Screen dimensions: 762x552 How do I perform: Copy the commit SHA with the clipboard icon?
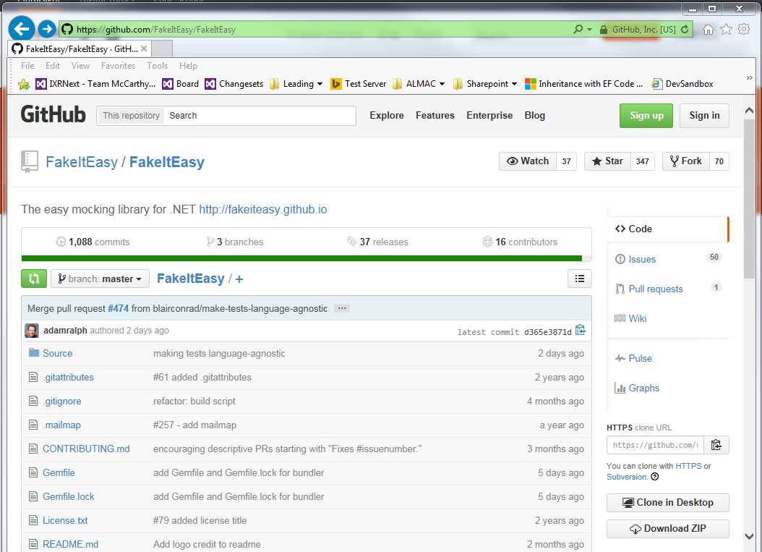[x=581, y=329]
